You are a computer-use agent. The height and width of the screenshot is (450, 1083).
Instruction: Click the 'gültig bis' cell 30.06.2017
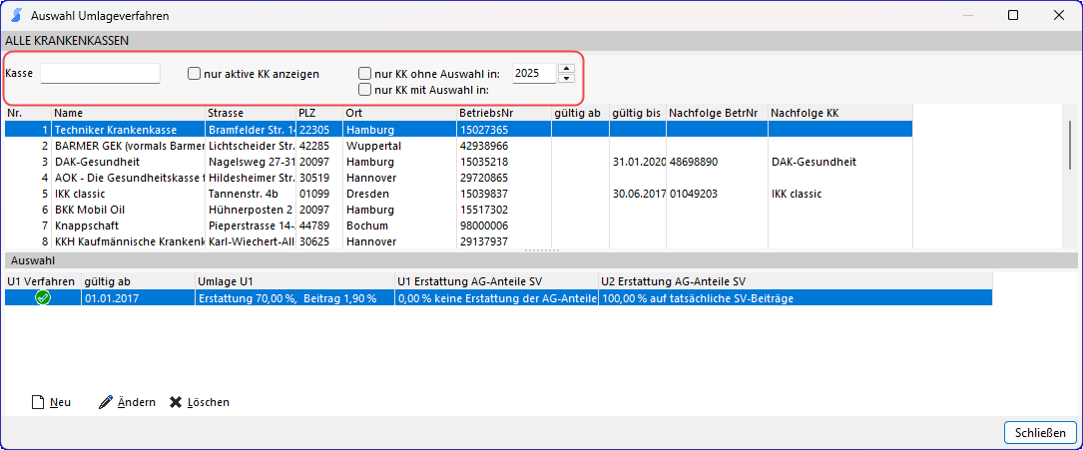pyautogui.click(x=638, y=194)
